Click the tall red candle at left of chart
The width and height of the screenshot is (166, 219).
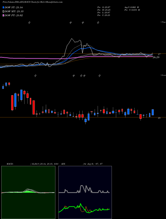[x=12, y=103]
